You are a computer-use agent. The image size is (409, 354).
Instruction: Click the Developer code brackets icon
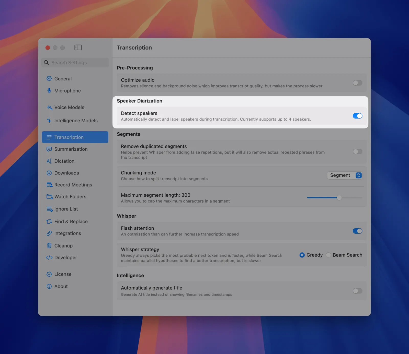click(49, 257)
